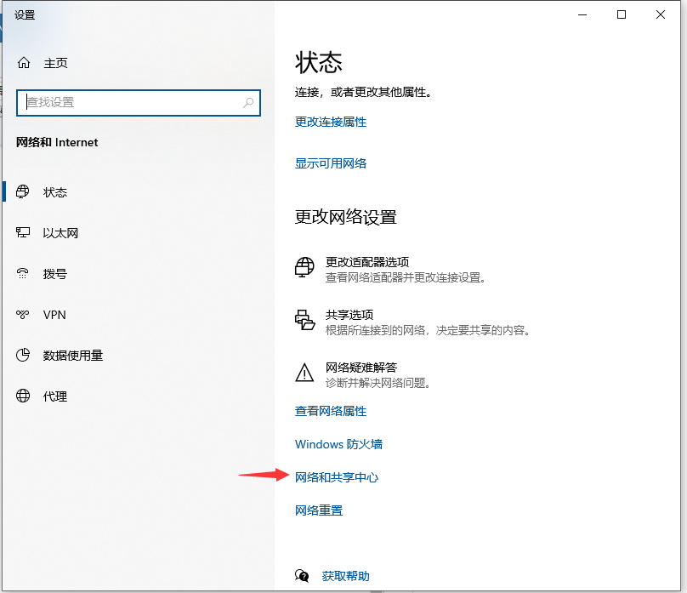Select the Proxy globe icon
Screen dimensions: 687x593
pyautogui.click(x=24, y=396)
